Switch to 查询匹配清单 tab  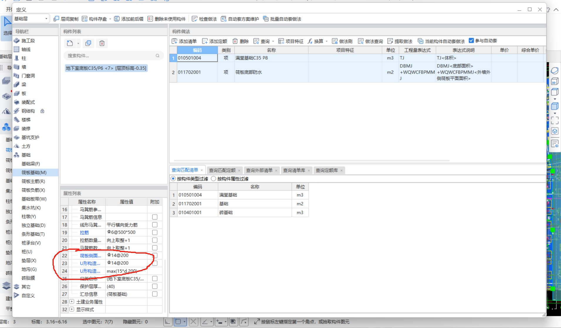click(x=185, y=170)
